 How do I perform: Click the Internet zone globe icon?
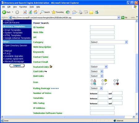pyautogui.click(x=115, y=121)
